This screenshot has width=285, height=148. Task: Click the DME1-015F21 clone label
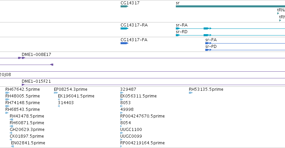tap(36, 81)
